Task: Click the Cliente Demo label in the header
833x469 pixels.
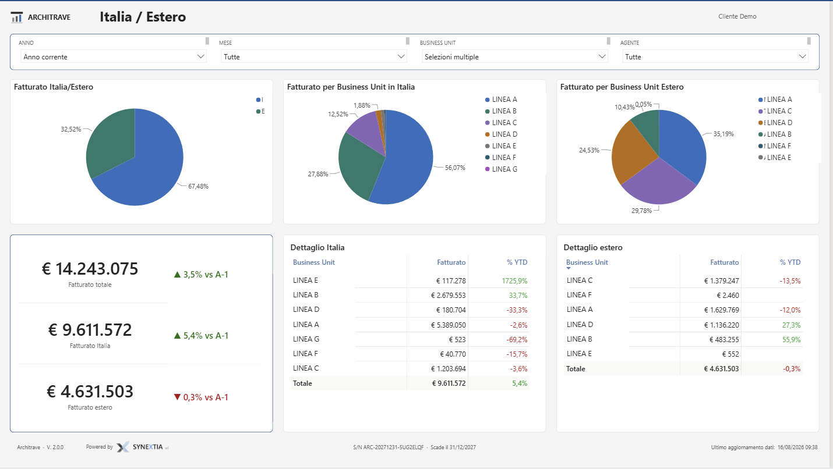Action: click(737, 16)
